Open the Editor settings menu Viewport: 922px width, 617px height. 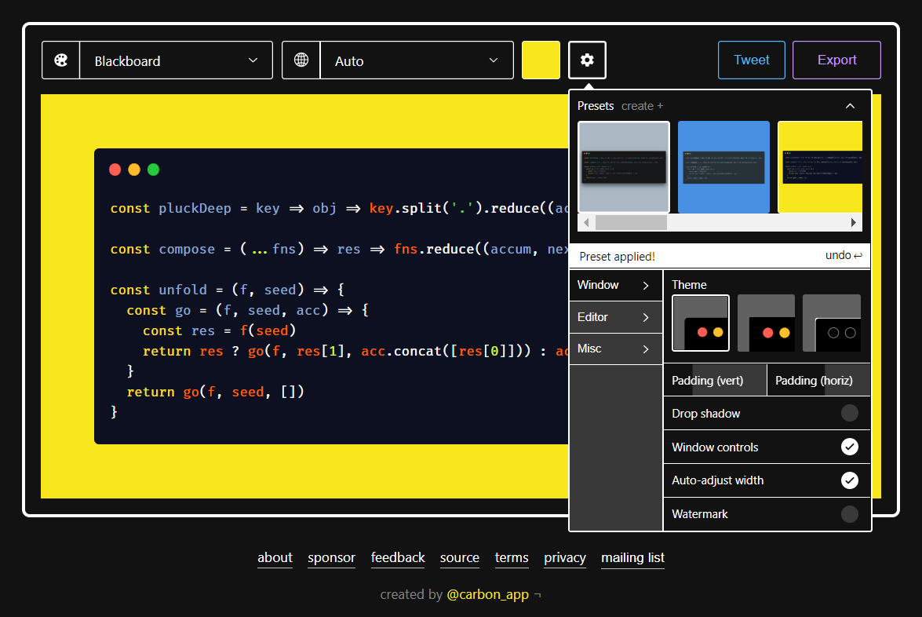616,317
